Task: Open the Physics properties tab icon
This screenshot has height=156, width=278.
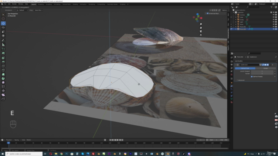Action: [232, 92]
